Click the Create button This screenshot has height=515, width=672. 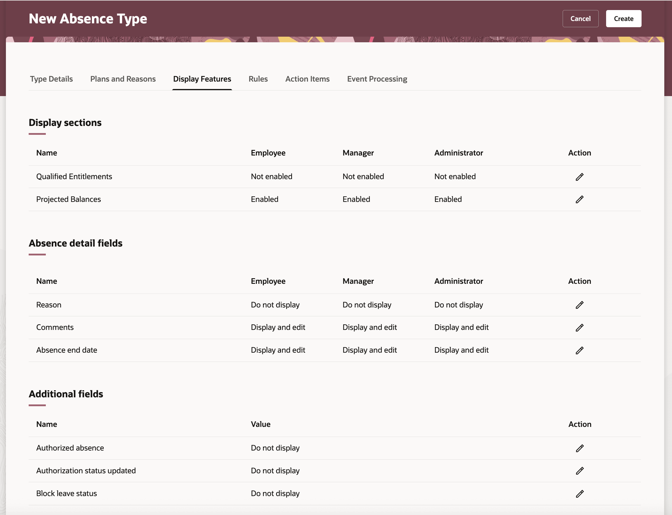coord(623,19)
